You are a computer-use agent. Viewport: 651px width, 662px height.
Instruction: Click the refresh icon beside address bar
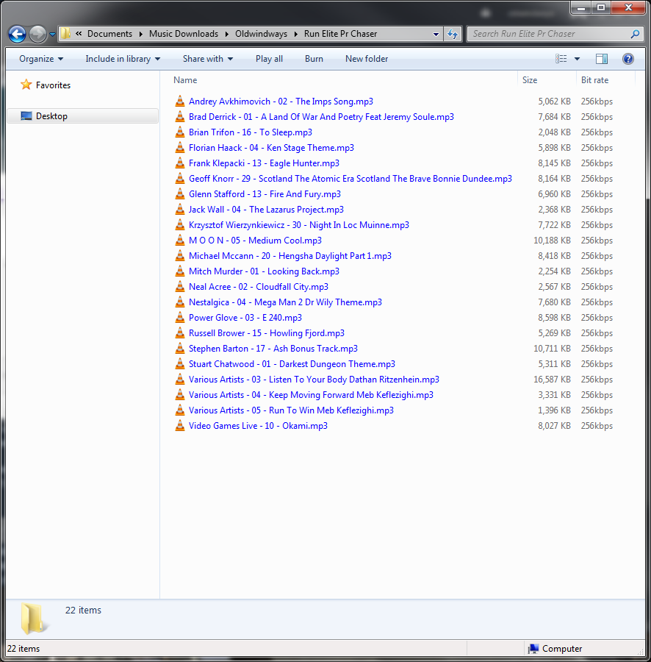coord(453,34)
